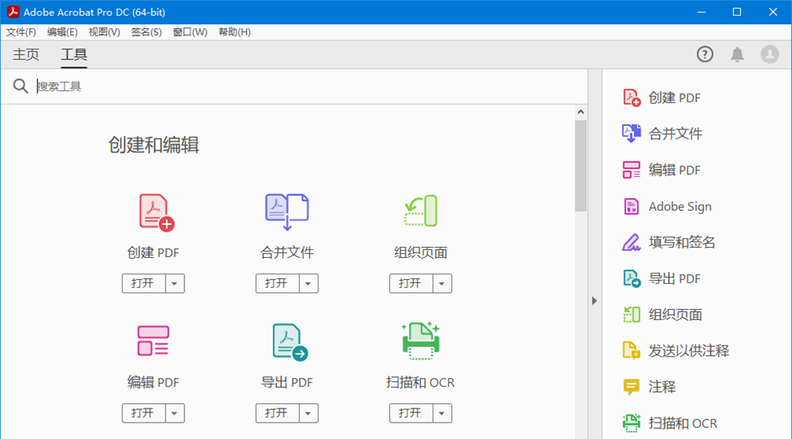Expand dropdown arrow next to 编辑 PDF 打开

tap(175, 413)
